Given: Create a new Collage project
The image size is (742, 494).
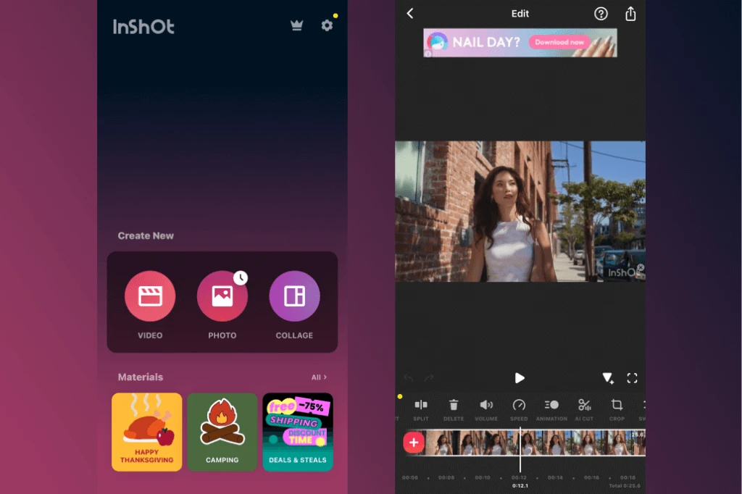Looking at the screenshot, I should (x=294, y=296).
